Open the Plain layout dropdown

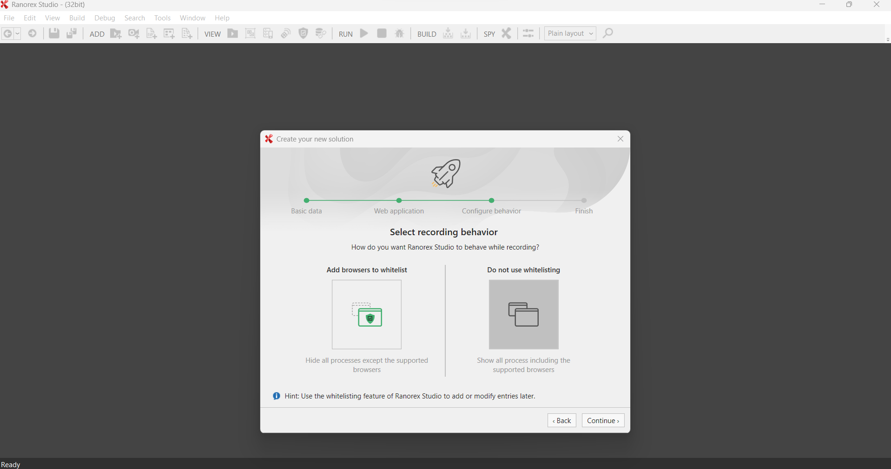[570, 33]
